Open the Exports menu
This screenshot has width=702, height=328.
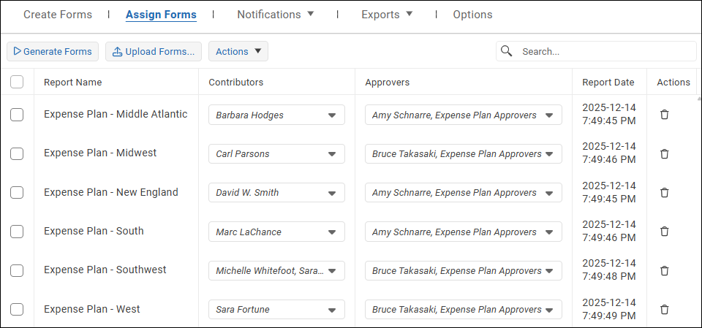pyautogui.click(x=387, y=15)
